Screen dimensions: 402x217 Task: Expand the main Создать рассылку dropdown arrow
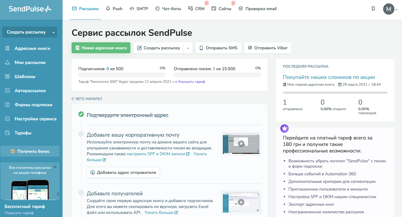pyautogui.click(x=188, y=48)
